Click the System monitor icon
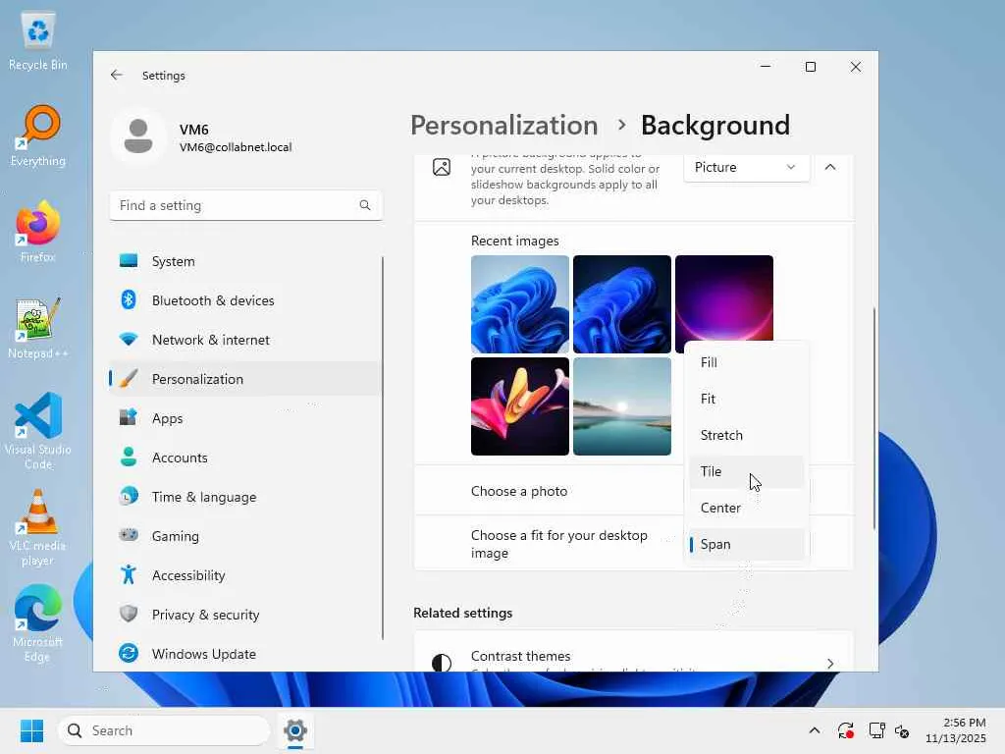 click(129, 260)
